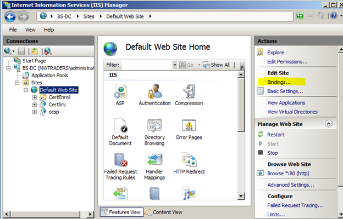Open the ASP feature icon

[x=120, y=95]
